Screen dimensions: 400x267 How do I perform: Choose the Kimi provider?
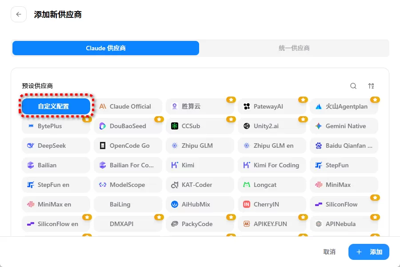coord(200,165)
